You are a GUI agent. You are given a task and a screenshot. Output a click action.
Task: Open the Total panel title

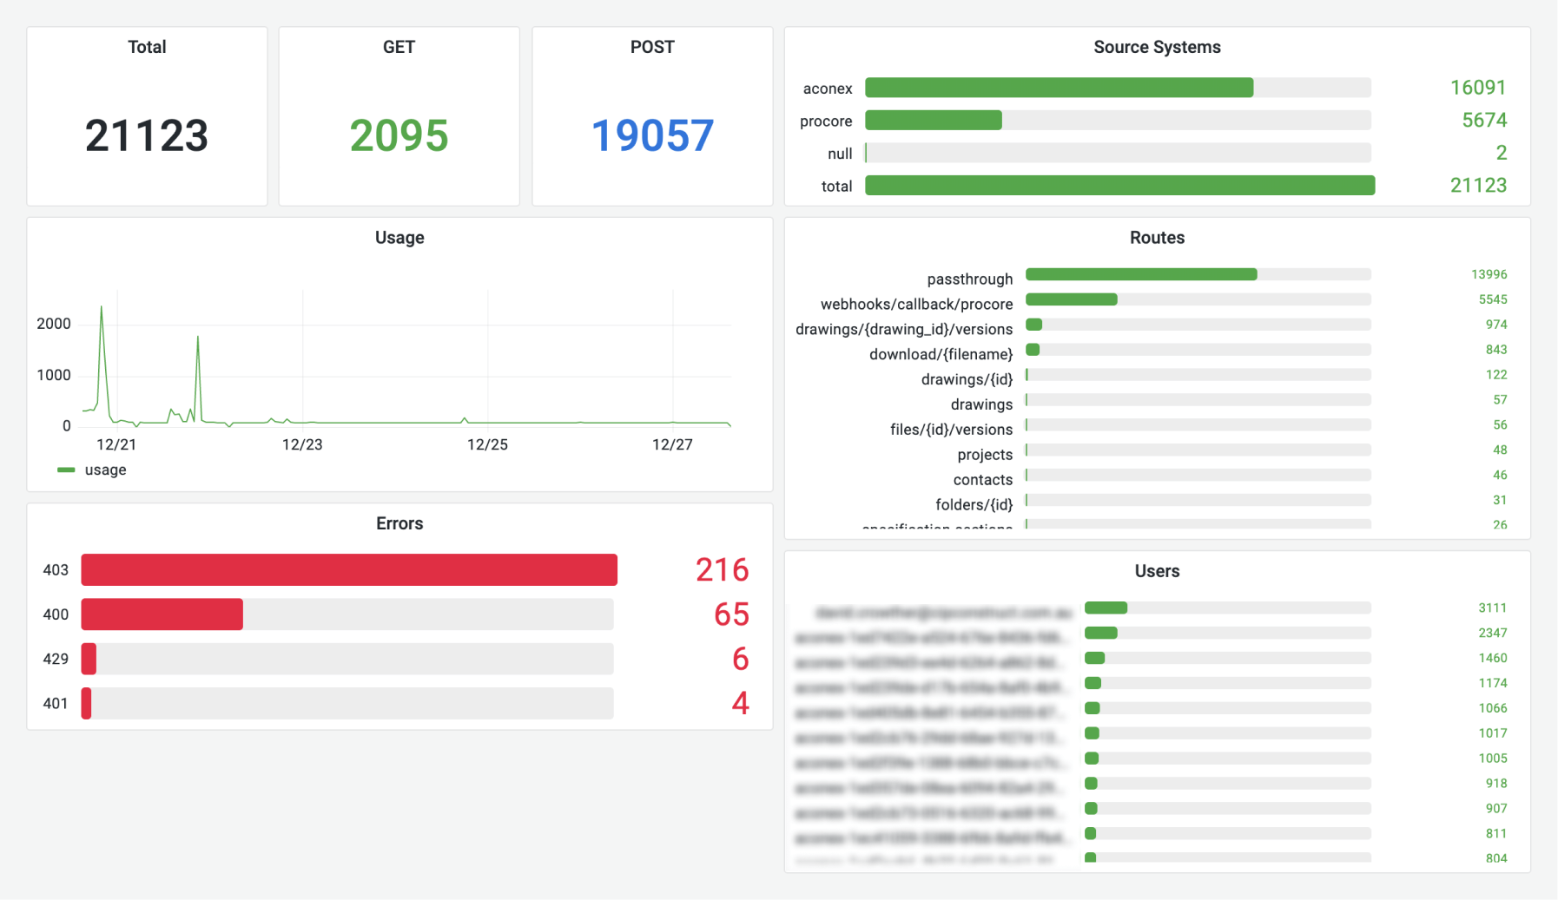(x=147, y=47)
